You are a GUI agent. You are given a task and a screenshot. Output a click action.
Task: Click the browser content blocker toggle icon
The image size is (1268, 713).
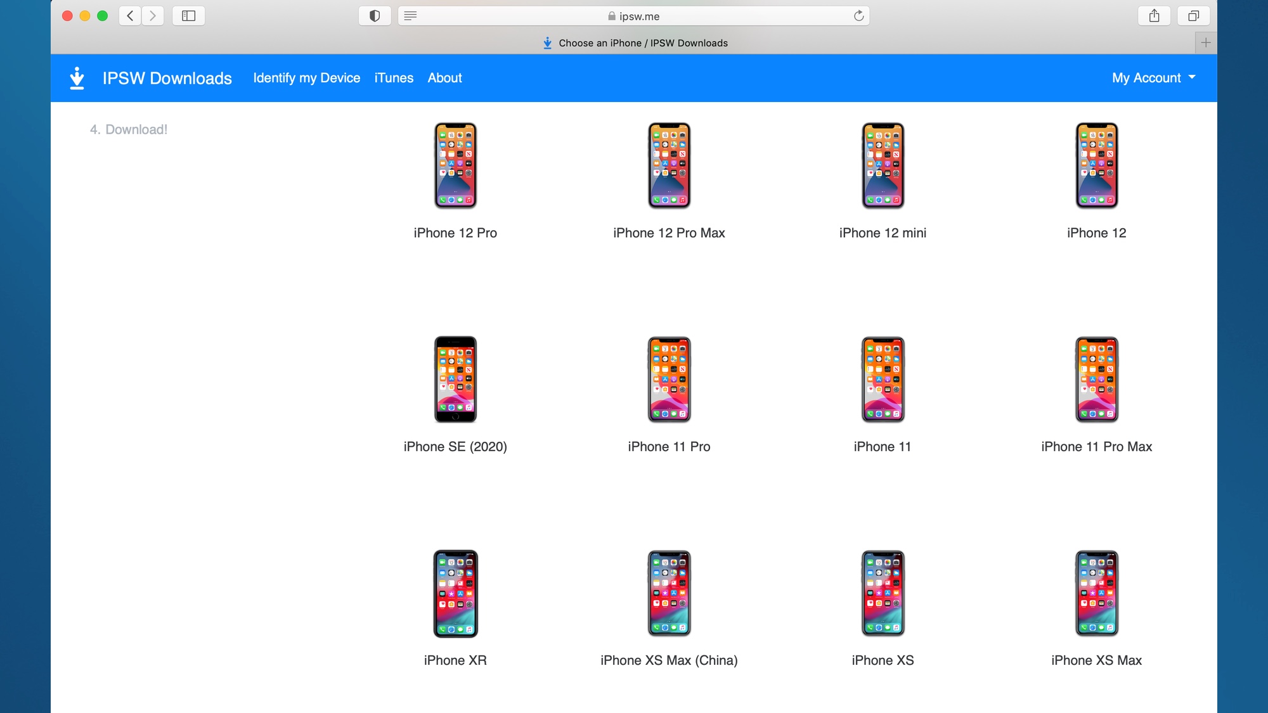(376, 16)
